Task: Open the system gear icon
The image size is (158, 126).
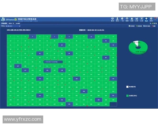Action: pyautogui.click(x=151, y=19)
